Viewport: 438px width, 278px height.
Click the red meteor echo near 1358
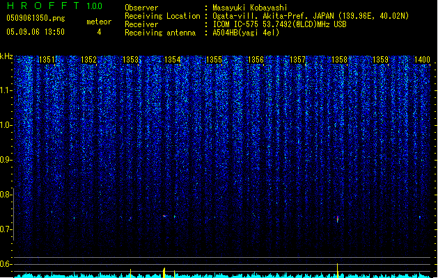point(338,219)
